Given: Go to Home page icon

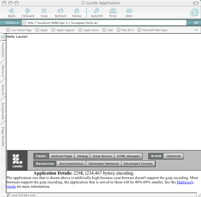Looking at the screenshot, I should click(x=77, y=11).
